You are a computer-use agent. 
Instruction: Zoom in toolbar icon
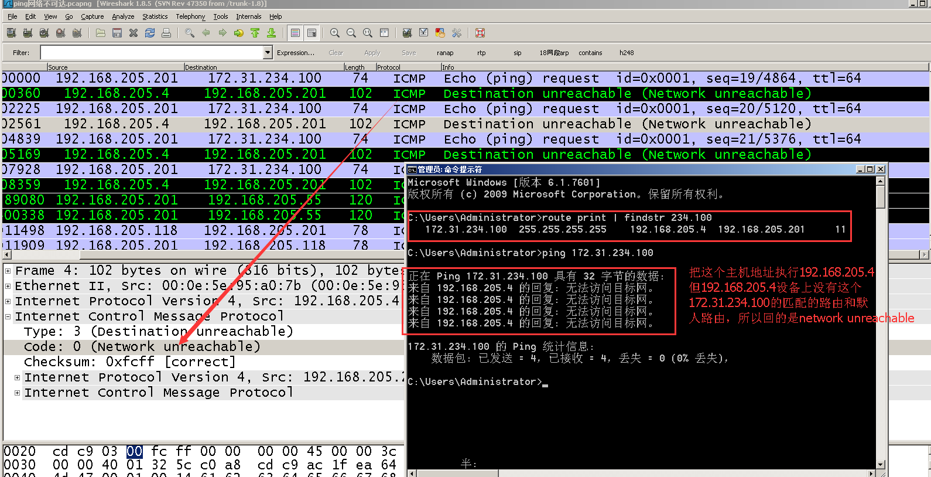click(335, 33)
